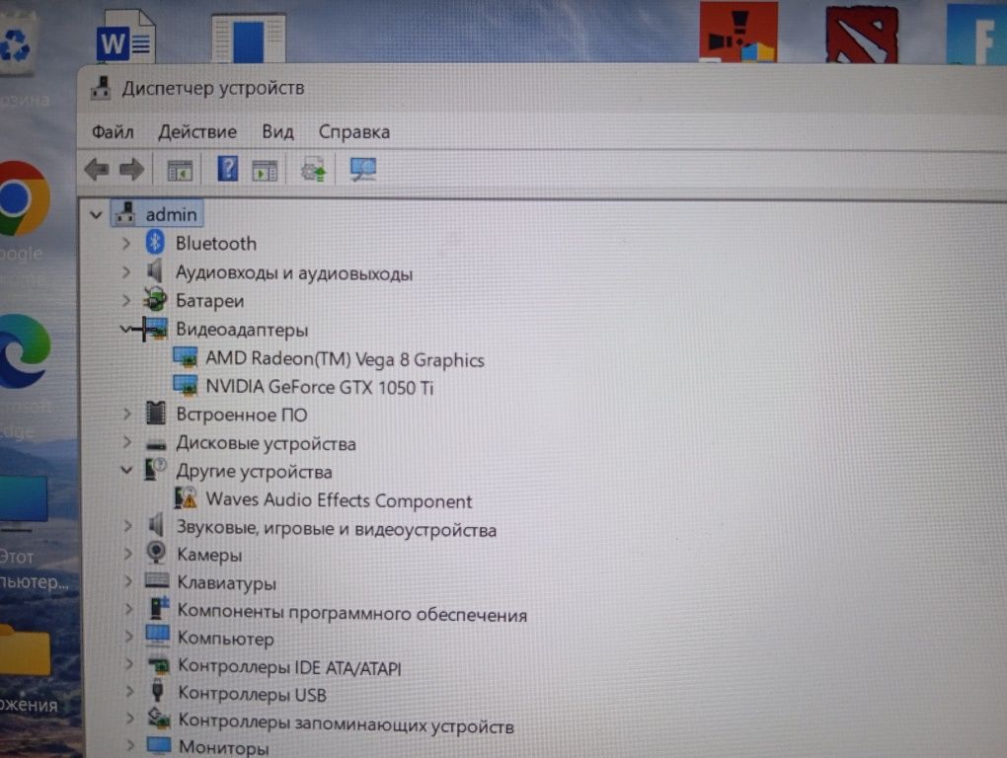Click the Waves Audio warning device icon
Screen dimensions: 1007x758
pos(186,498)
